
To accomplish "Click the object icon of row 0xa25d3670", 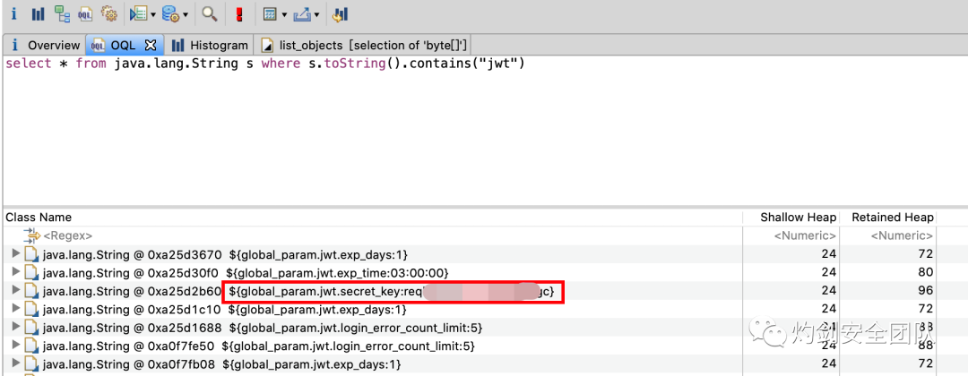I will [x=31, y=254].
